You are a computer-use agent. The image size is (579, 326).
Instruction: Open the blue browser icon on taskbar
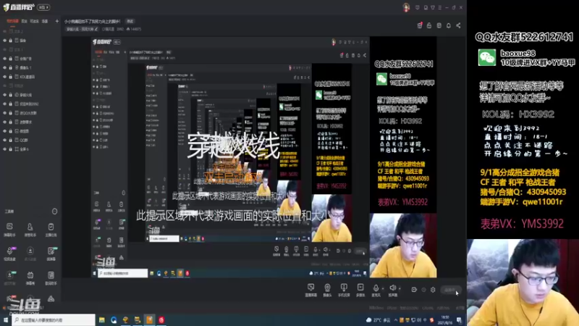(x=114, y=320)
